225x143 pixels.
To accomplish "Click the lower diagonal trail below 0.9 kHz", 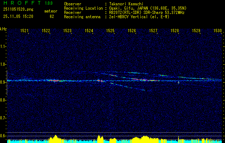I will pos(128,87).
